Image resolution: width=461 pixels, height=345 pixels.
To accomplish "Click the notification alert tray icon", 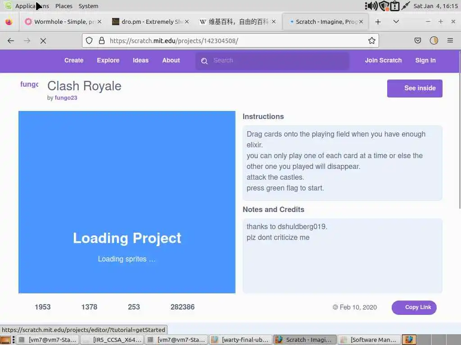I will point(395,6).
